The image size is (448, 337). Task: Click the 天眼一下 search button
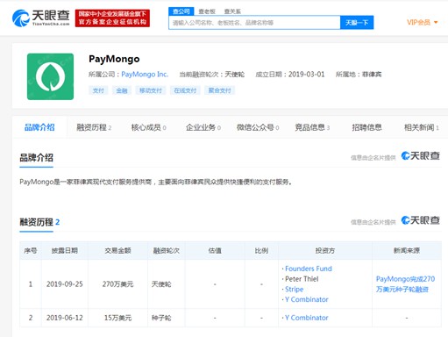click(357, 23)
